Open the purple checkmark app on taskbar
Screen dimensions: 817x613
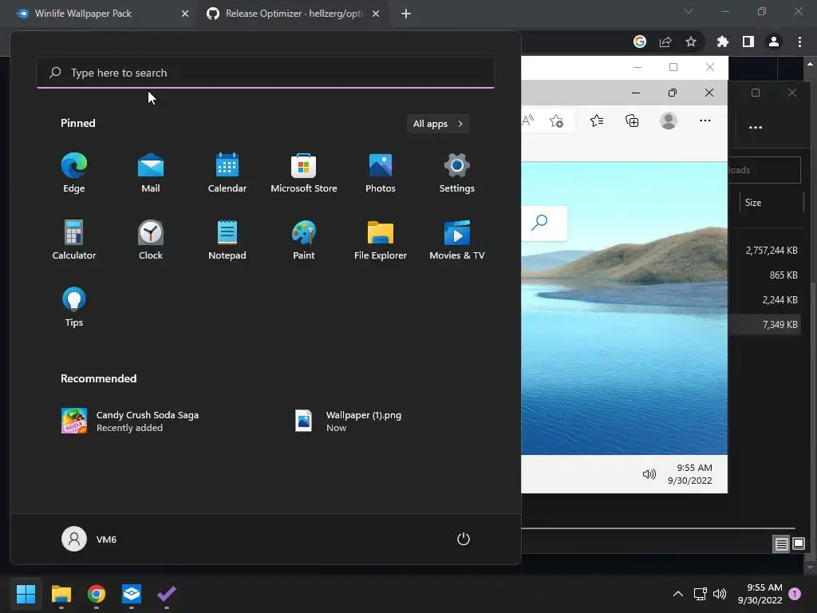pos(167,593)
